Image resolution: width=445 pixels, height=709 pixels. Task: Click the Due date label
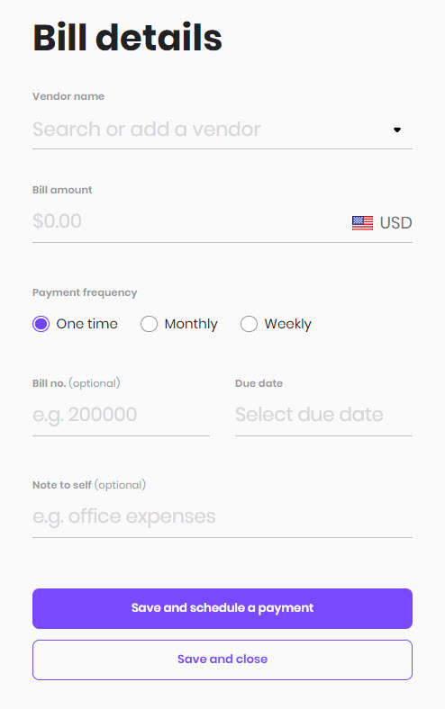click(259, 383)
